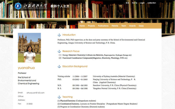This screenshot has height=109, width=175.
Task: Open the Login link
Action: click(x=142, y=3)
